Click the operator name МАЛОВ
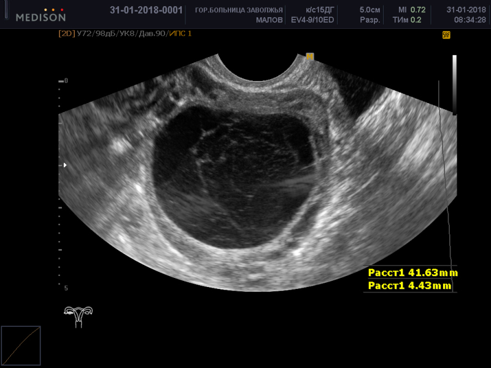 click(x=269, y=20)
